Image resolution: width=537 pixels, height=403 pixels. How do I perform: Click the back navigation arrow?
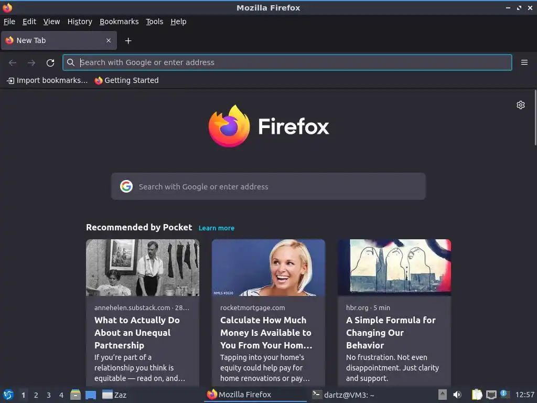[13, 63]
